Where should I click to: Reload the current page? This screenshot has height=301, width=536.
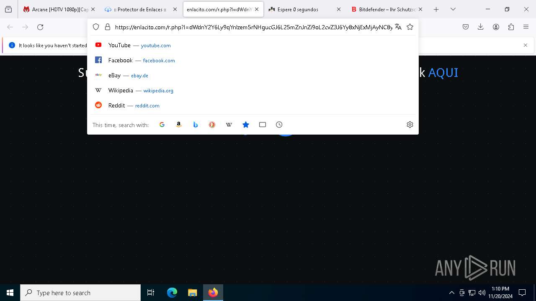40,27
